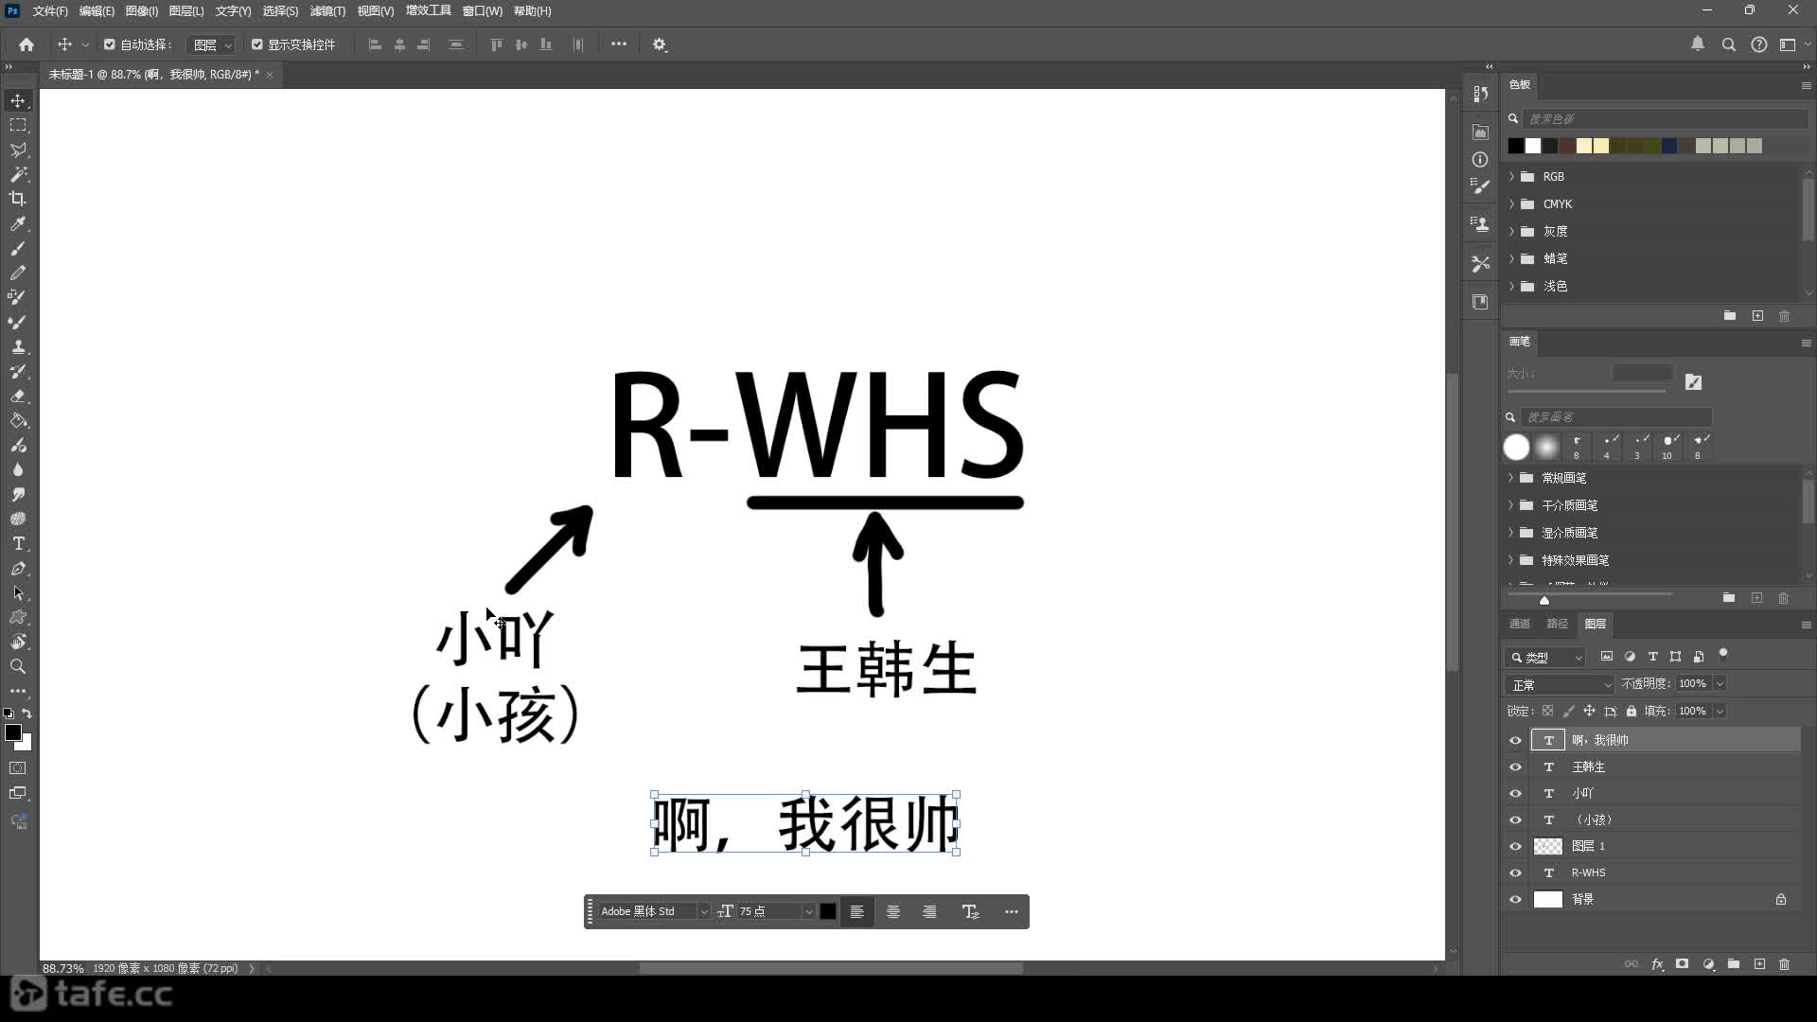Switch to the 通道 tab
The height and width of the screenshot is (1022, 1817).
click(1519, 624)
